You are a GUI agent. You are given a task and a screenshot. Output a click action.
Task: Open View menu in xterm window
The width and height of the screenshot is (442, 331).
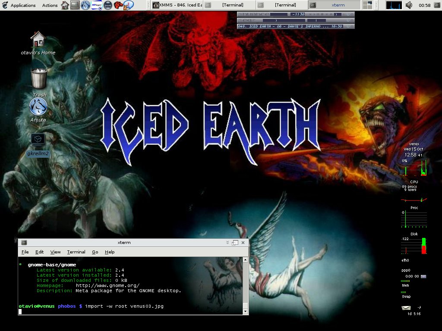[55, 252]
